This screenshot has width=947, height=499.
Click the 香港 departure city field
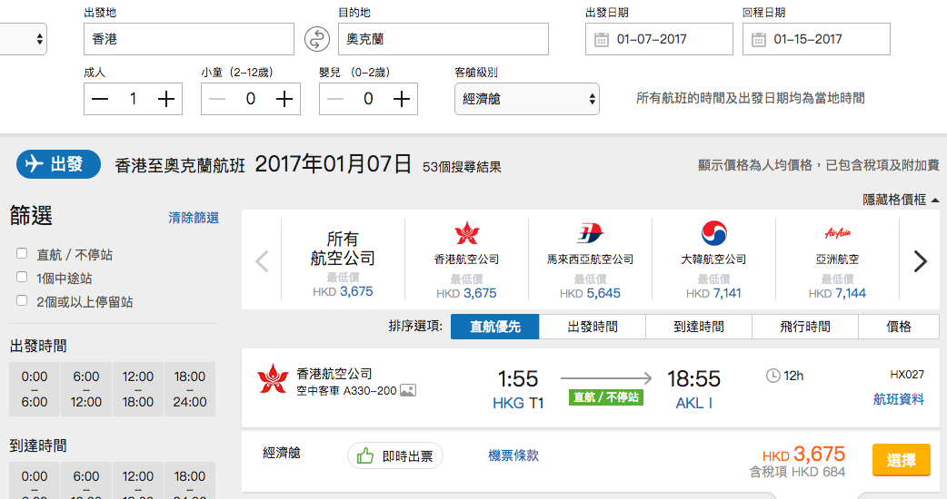pyautogui.click(x=189, y=39)
